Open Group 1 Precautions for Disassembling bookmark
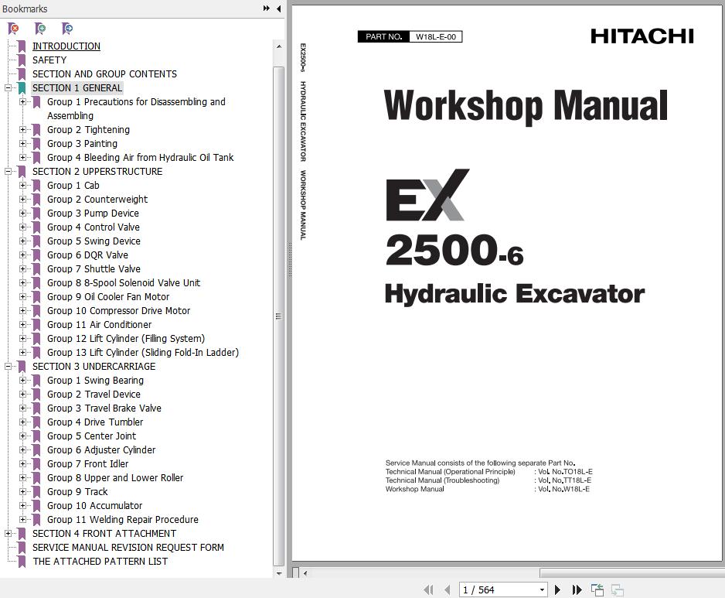Screen dimensions: 725x598 pos(136,109)
